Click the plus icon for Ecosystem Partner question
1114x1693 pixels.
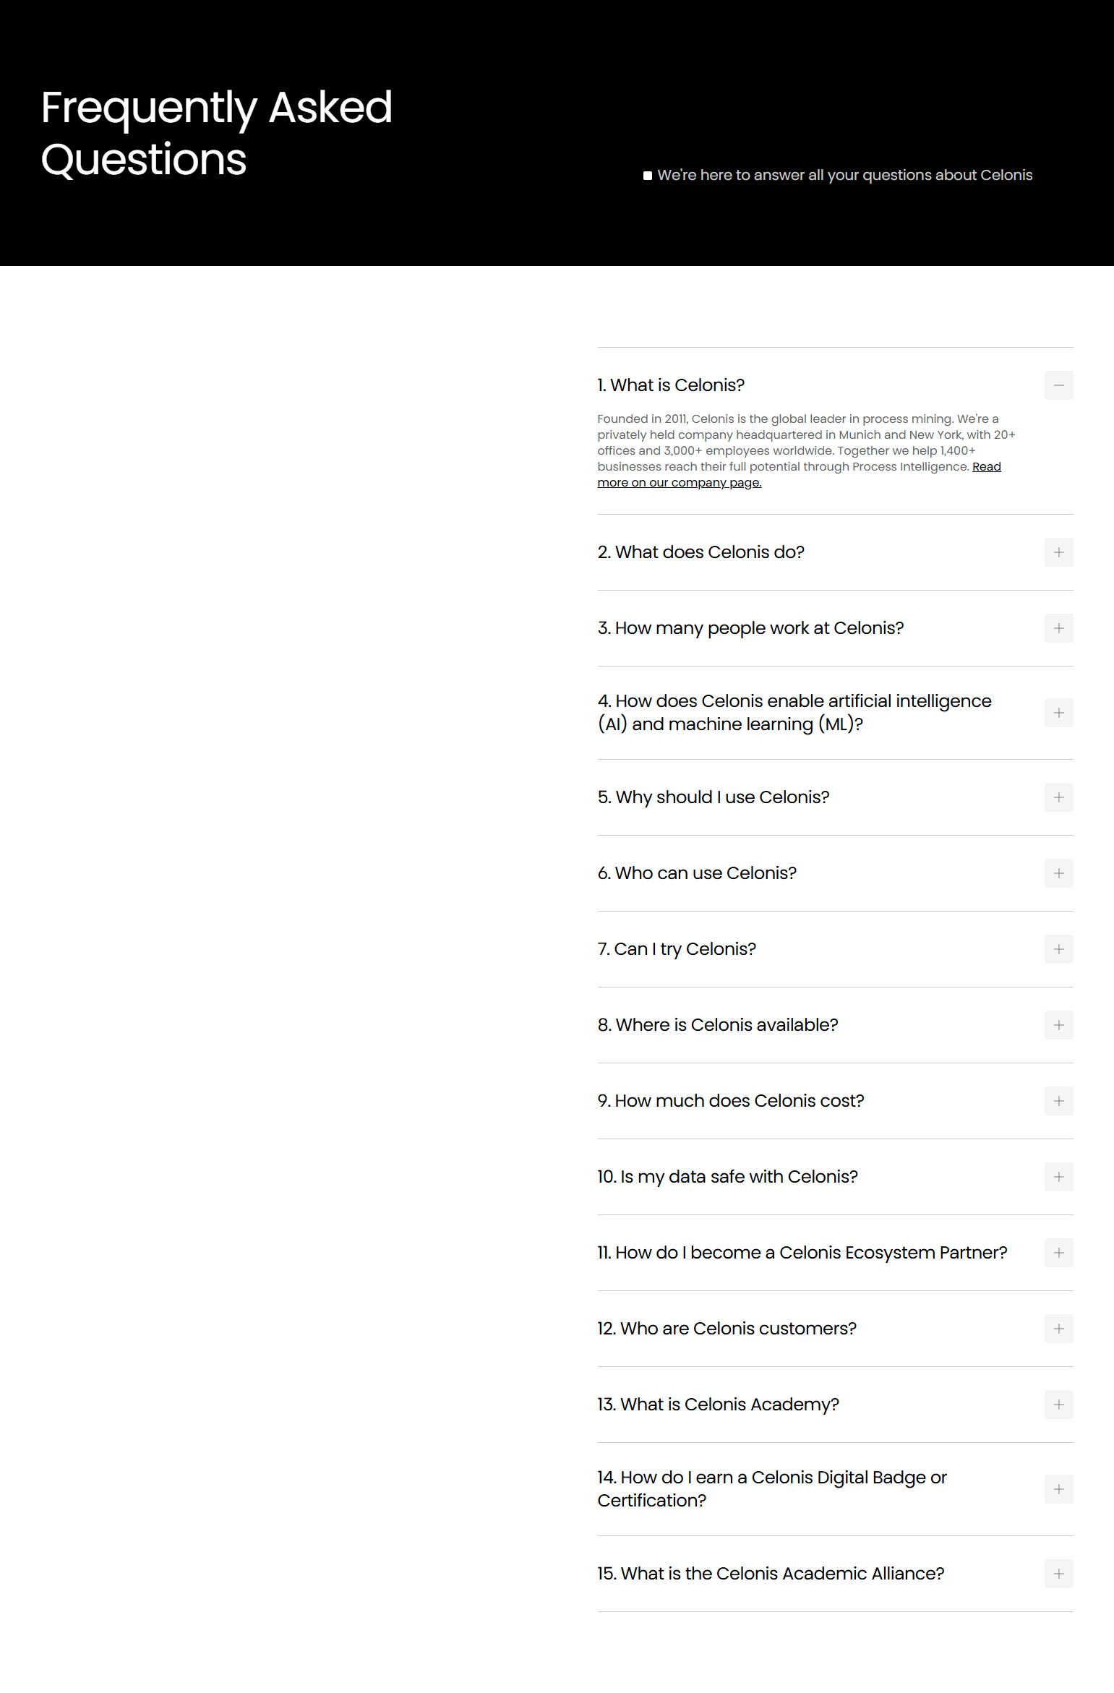(1058, 1253)
